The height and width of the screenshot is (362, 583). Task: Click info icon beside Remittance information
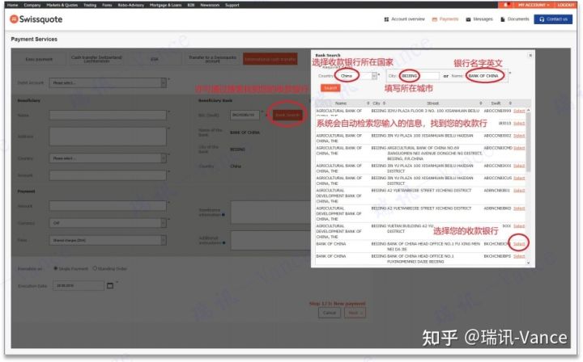223,215
